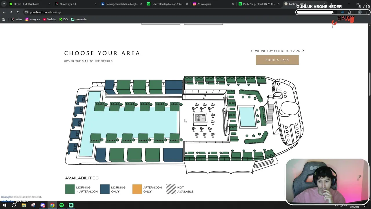Switch to the Stream - Kick Dashboard tab
Screen dimensions: 371x209
pyautogui.click(x=26, y=4)
